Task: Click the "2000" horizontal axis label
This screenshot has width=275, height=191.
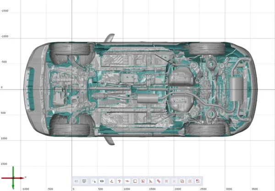Action: pos(178,189)
